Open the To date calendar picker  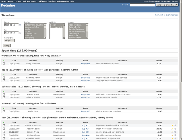(20, 33)
